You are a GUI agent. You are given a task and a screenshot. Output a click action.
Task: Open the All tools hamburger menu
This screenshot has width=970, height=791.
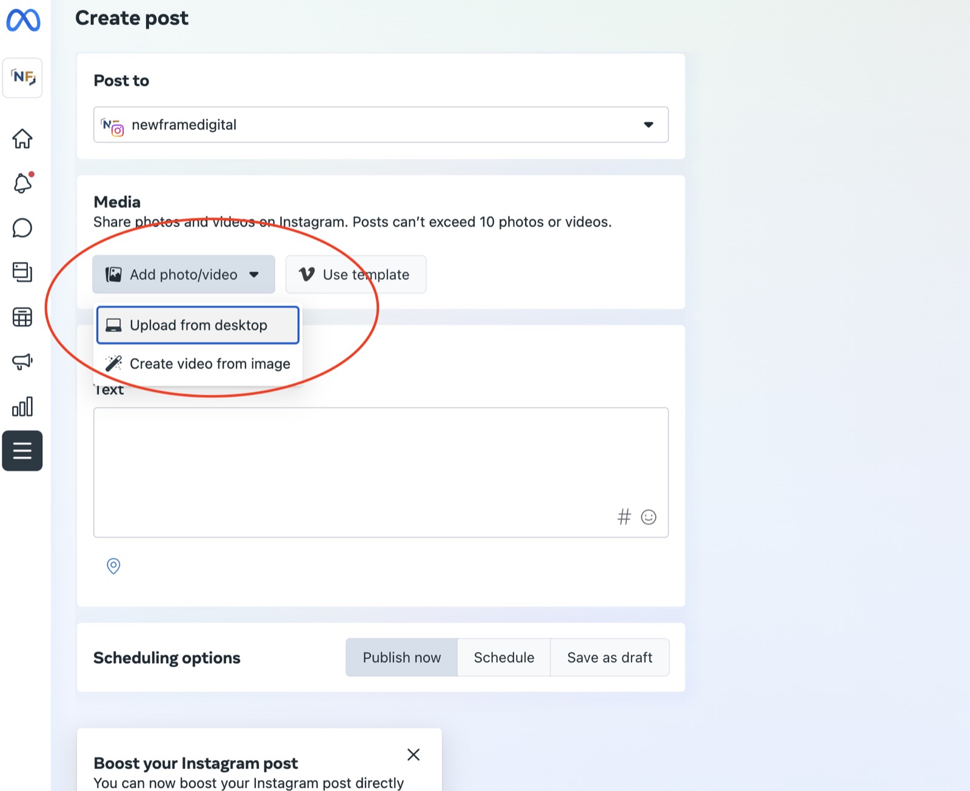tap(22, 451)
